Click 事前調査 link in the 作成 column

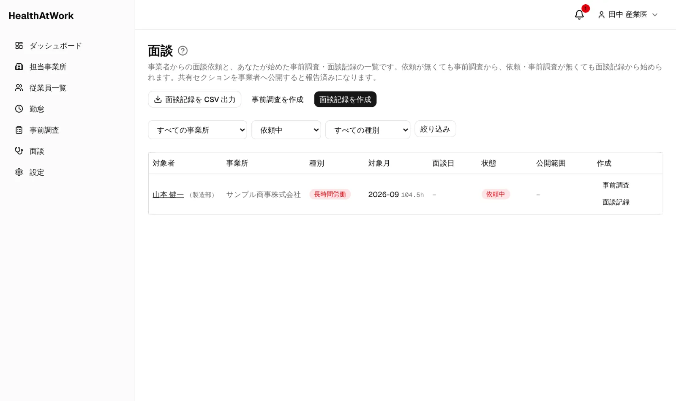pyautogui.click(x=616, y=185)
